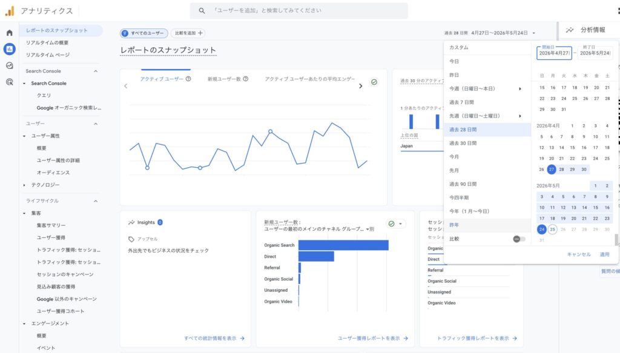Screen dimensions: 620x353
Task: Collapse the ライフサイクル section header
Action: point(96,201)
